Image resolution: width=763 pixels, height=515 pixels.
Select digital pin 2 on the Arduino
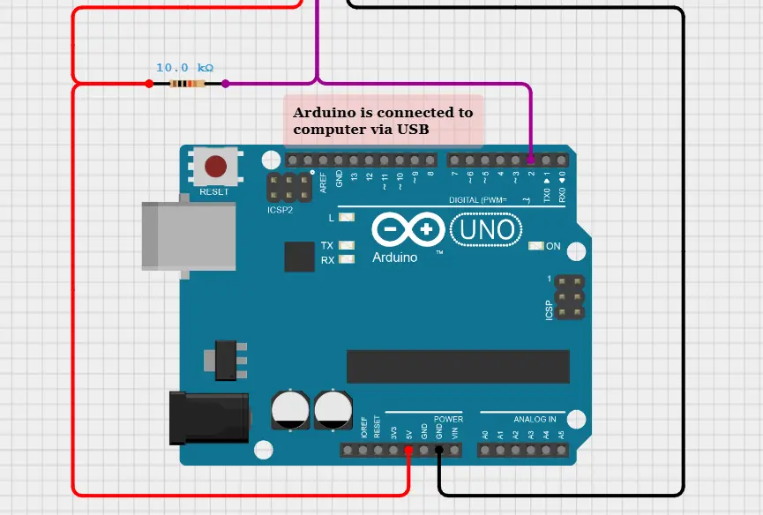tap(531, 162)
